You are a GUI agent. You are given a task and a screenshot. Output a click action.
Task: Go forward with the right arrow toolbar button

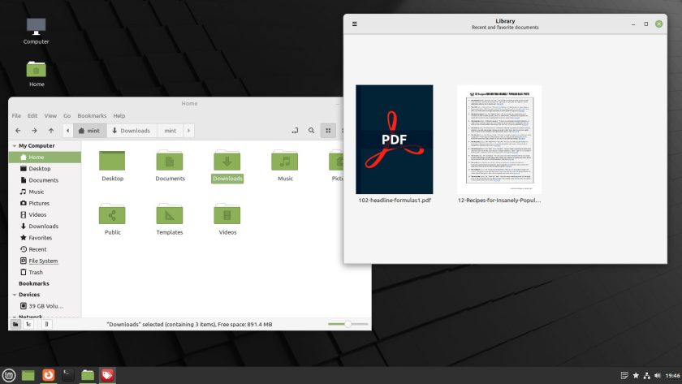tap(34, 131)
